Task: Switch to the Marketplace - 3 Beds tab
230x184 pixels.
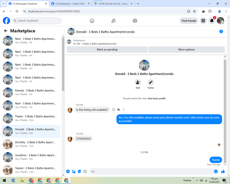Action: coord(70,4)
